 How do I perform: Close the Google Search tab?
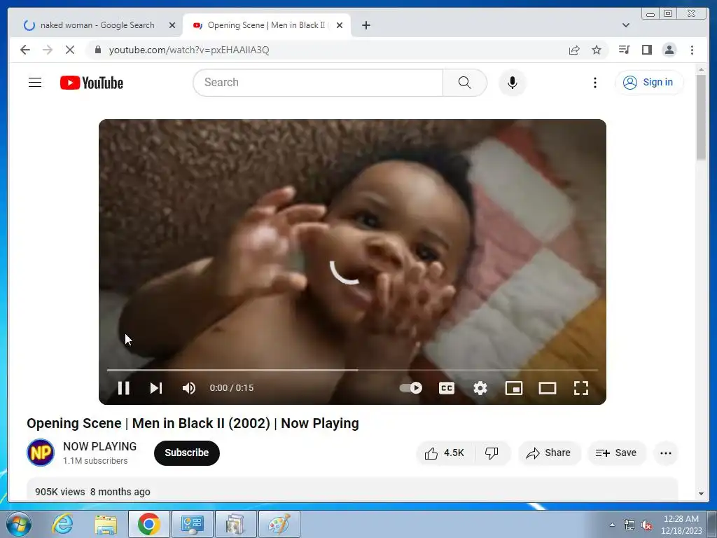coord(172,25)
